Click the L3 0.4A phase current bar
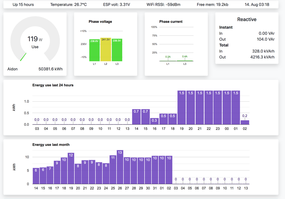The image size is (285, 199). point(185,61)
